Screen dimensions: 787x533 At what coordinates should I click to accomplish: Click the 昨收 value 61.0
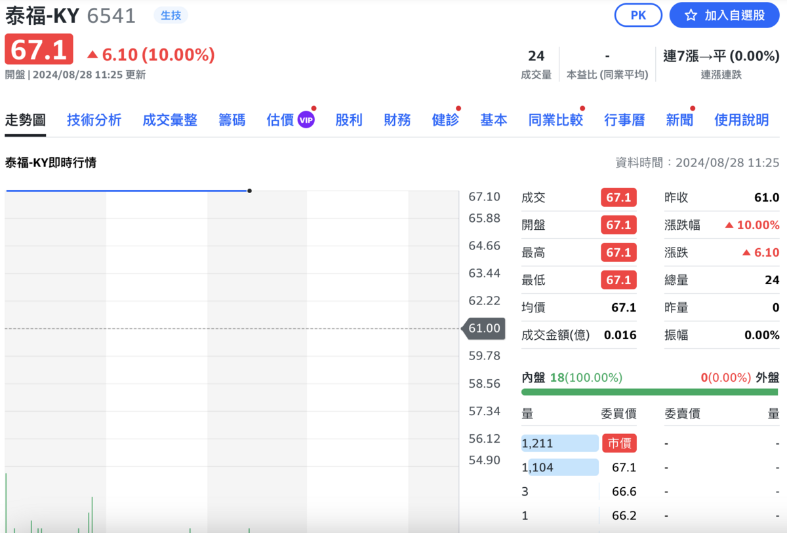(x=767, y=198)
